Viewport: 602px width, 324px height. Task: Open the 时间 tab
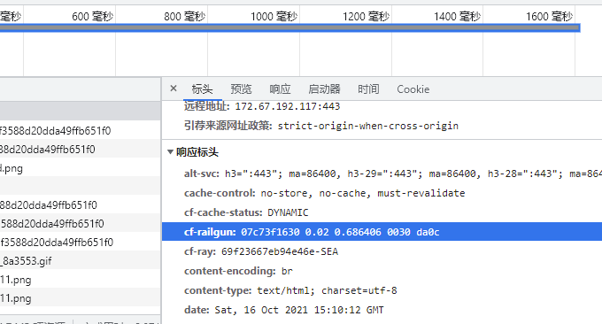coord(368,89)
